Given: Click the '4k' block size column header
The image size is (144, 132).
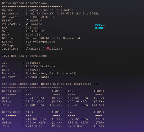Looking at the screenshot, I should 28,91.
